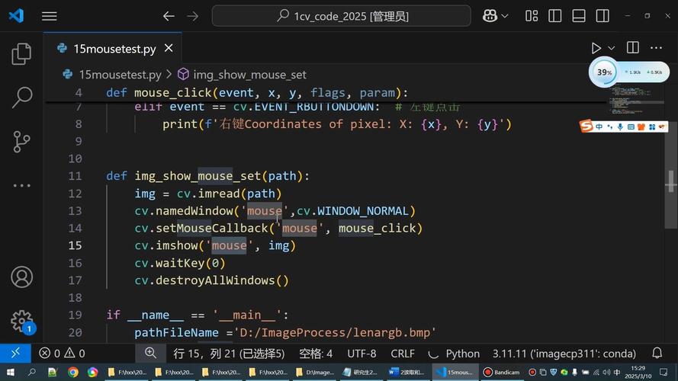The width and height of the screenshot is (678, 381).
Task: Split the editor to the right
Action: (632, 47)
